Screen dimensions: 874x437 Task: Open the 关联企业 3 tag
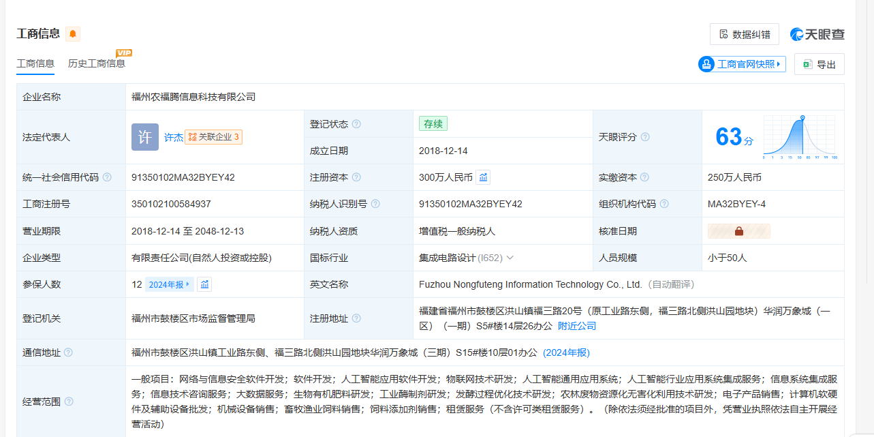click(x=213, y=137)
